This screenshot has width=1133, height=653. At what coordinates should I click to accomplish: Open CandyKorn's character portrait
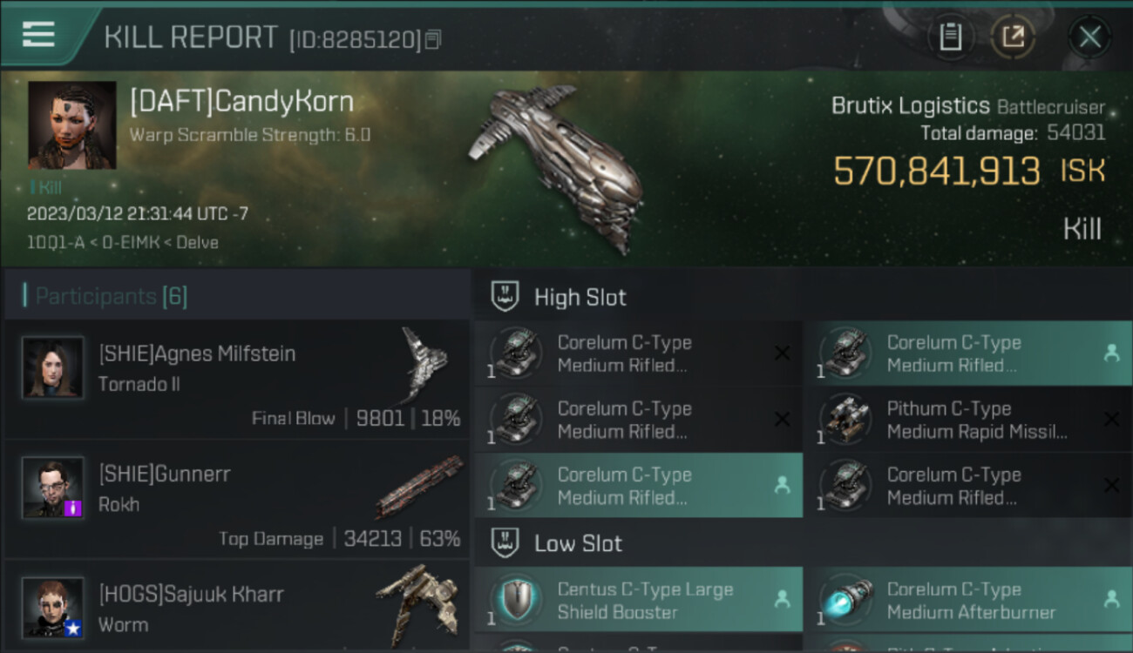(71, 125)
